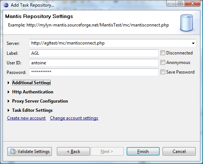This screenshot has width=203, height=164.
Task: Open the Server URL dropdown arrow
Action: click(193, 43)
